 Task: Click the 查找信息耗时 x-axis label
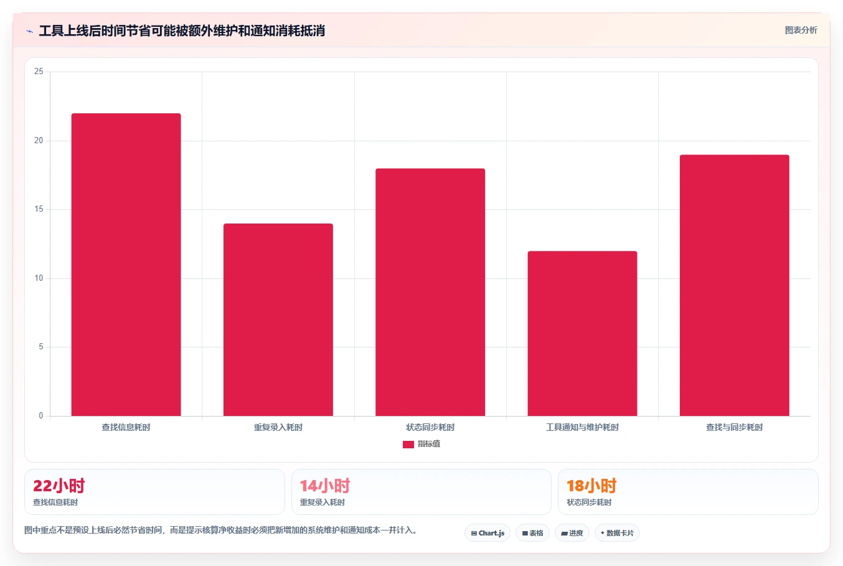126,427
